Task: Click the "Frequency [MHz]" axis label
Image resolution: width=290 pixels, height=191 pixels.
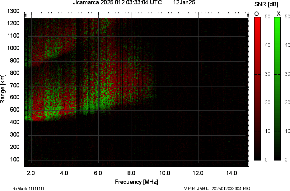Action: [x=137, y=182]
